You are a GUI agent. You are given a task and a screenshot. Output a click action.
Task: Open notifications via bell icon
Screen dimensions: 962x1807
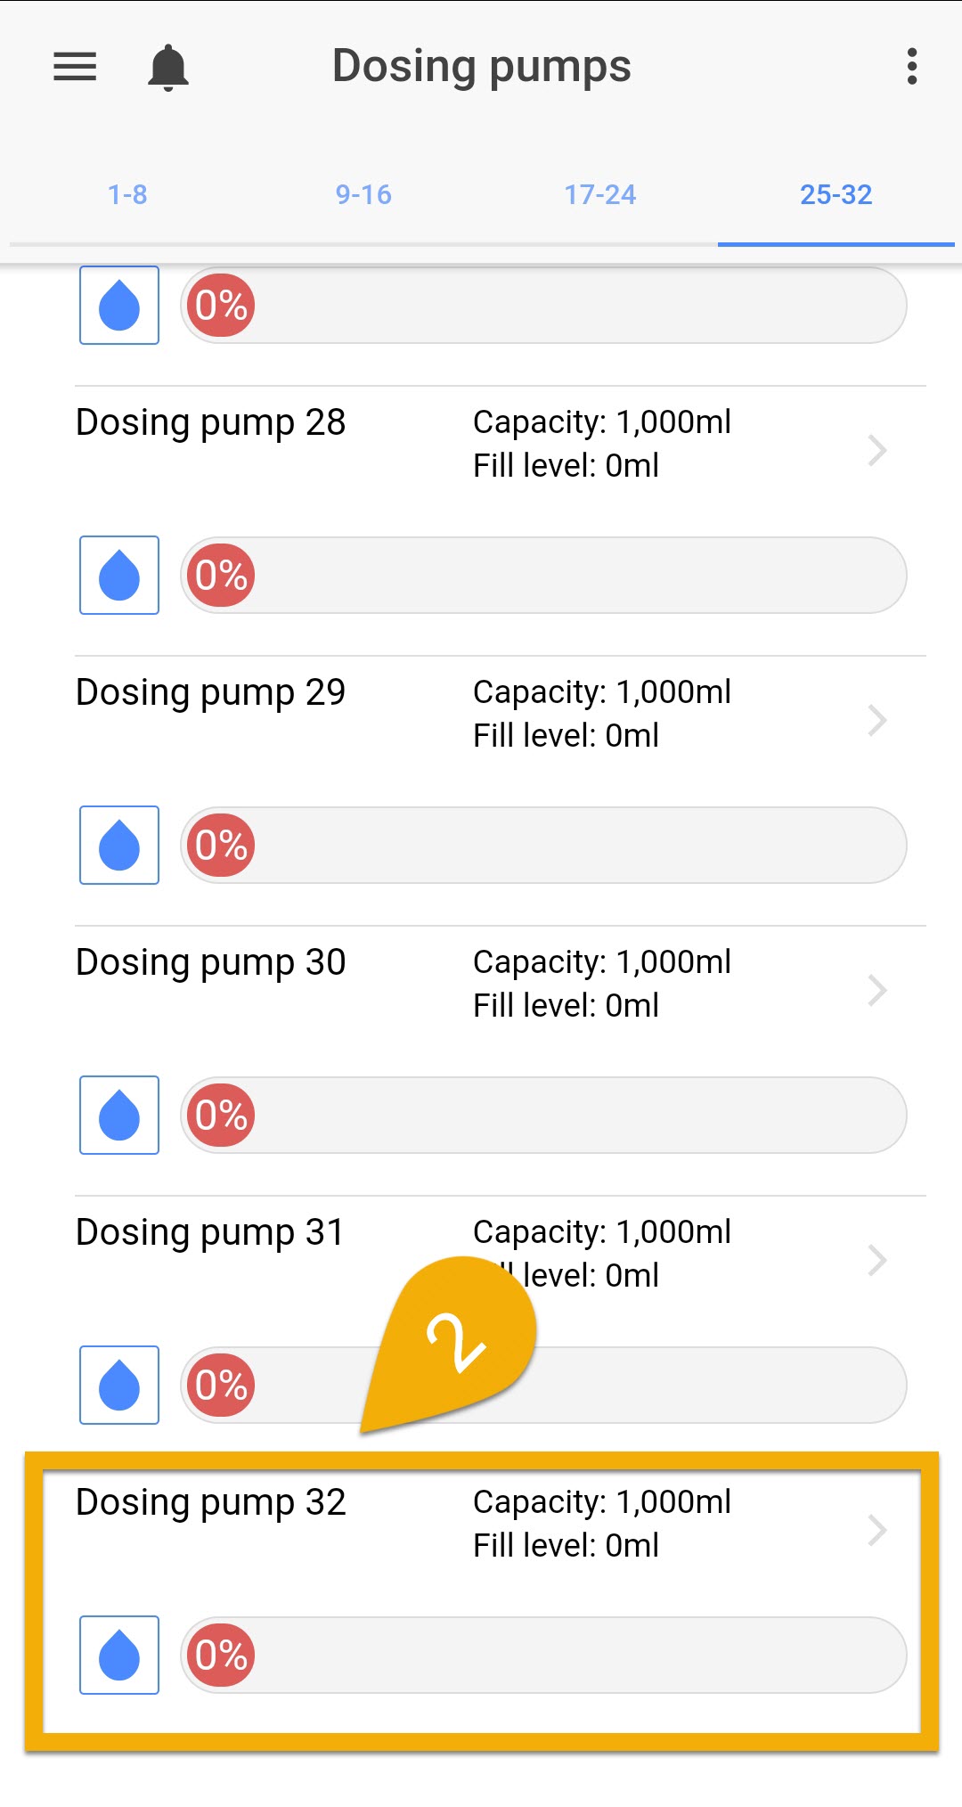tap(167, 68)
